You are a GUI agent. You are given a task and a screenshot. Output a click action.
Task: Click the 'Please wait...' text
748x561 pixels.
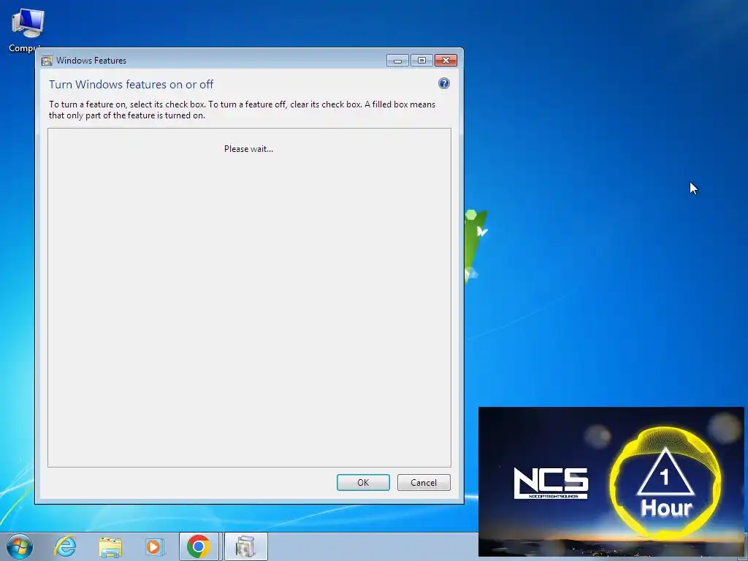[248, 149]
